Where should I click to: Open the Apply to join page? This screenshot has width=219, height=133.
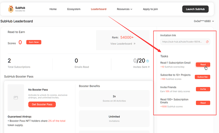(x=150, y=9)
